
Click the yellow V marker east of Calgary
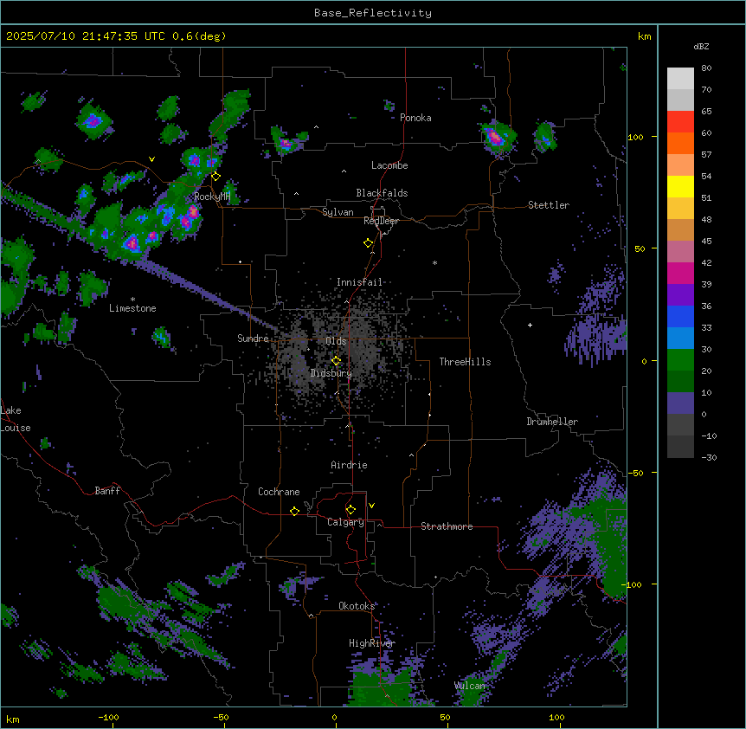(371, 506)
